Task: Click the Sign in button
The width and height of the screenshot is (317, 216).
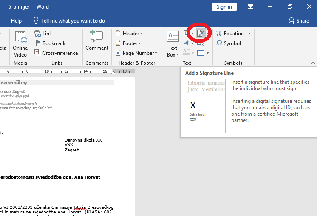Action: (224, 7)
